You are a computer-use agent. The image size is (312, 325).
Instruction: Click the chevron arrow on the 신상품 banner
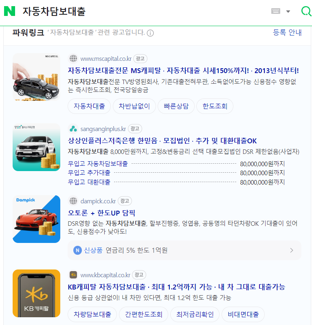292,250
